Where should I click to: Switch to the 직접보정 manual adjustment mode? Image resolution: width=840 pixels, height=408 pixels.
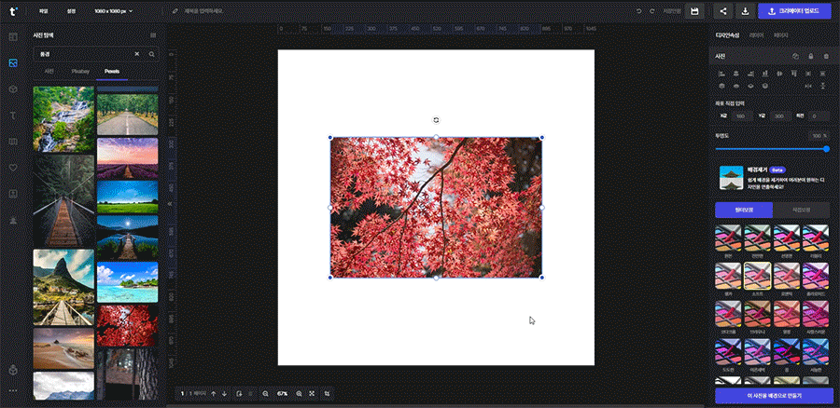coord(802,210)
